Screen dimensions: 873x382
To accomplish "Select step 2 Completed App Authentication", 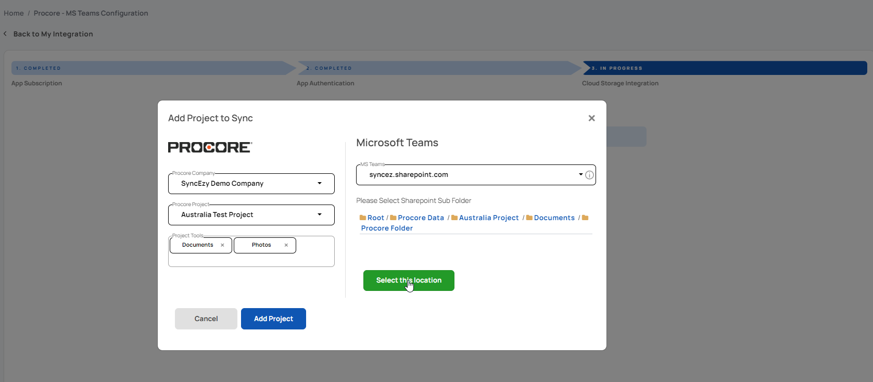I will (x=440, y=68).
